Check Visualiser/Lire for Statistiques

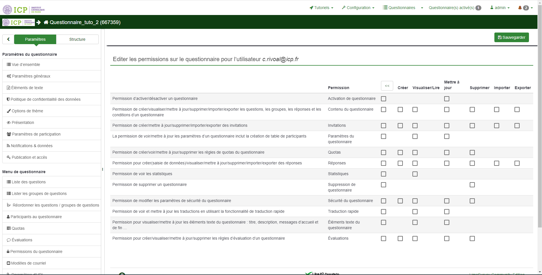click(415, 174)
